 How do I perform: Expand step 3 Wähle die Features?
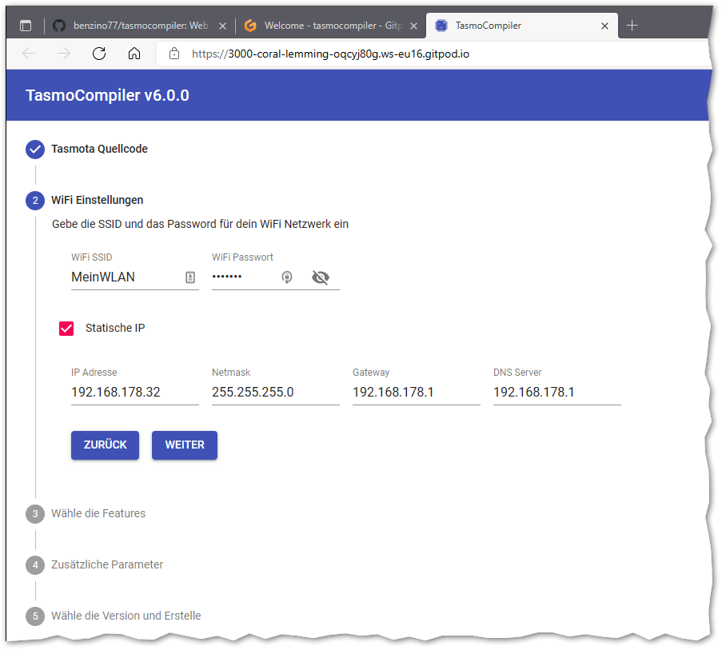98,513
